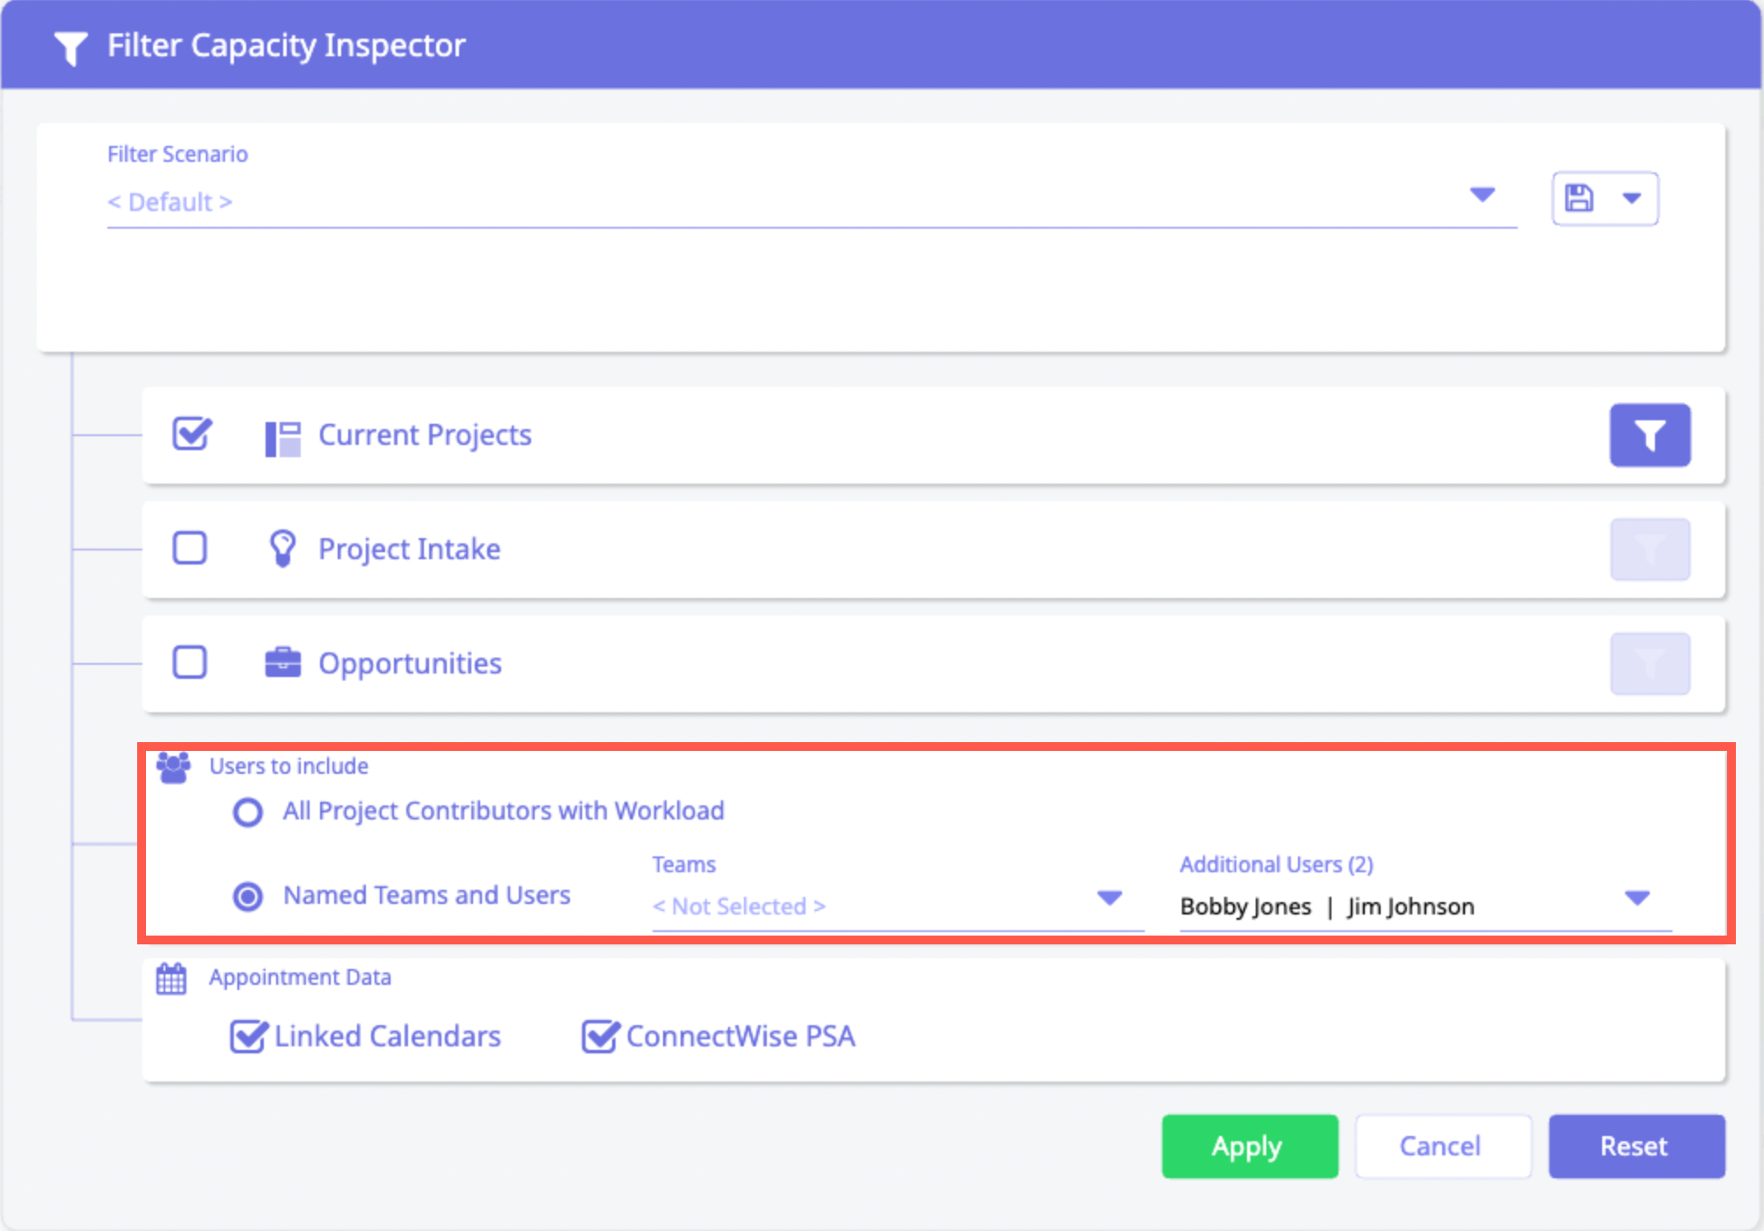Click the Opportunities briefcase icon
Screen dimensions: 1764x1231
[x=282, y=663]
